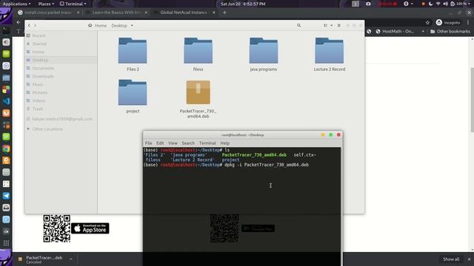The width and height of the screenshot is (474, 266).
Task: Select Desktop in the sidebar
Action: point(40,60)
